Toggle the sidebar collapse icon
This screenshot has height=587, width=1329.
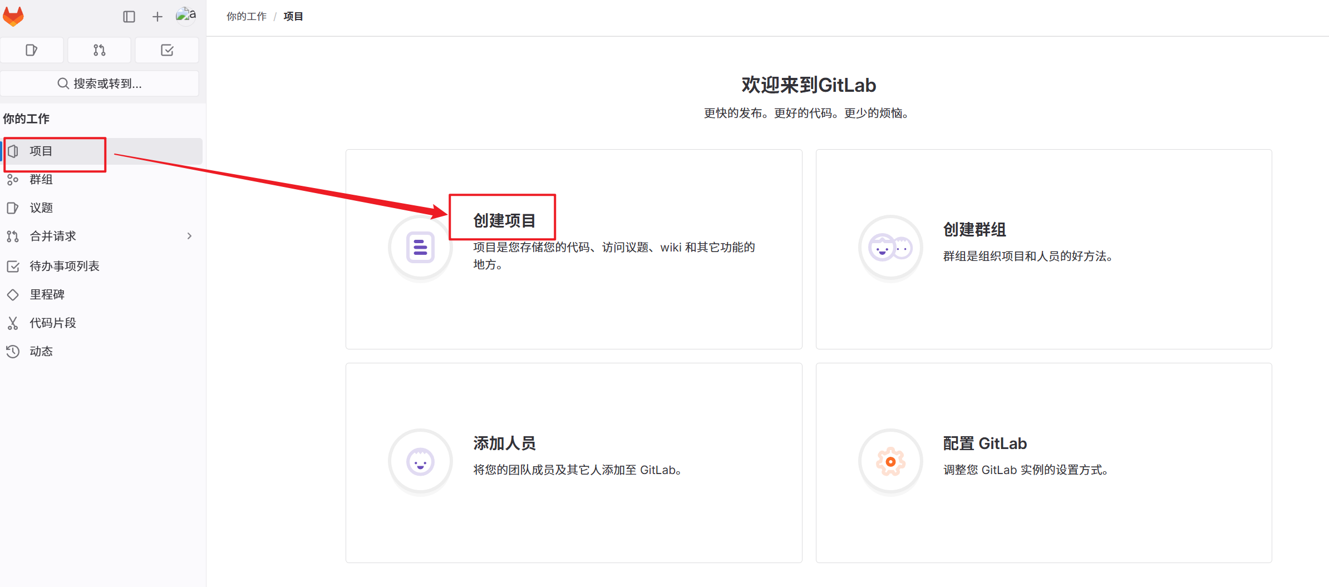pyautogui.click(x=129, y=17)
